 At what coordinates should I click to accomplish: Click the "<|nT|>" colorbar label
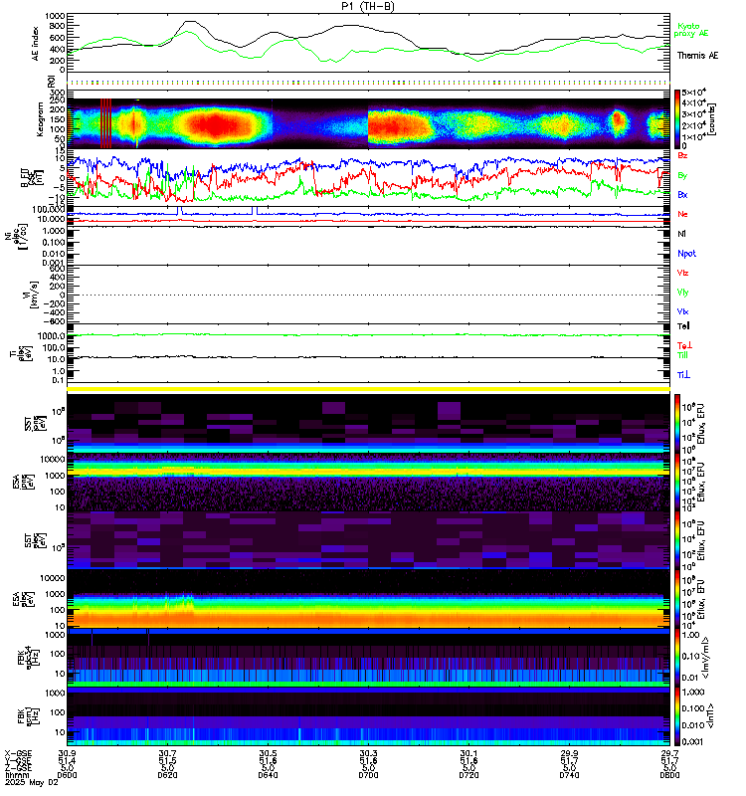tap(710, 716)
